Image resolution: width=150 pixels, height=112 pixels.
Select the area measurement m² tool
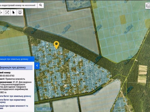point(7,12)
